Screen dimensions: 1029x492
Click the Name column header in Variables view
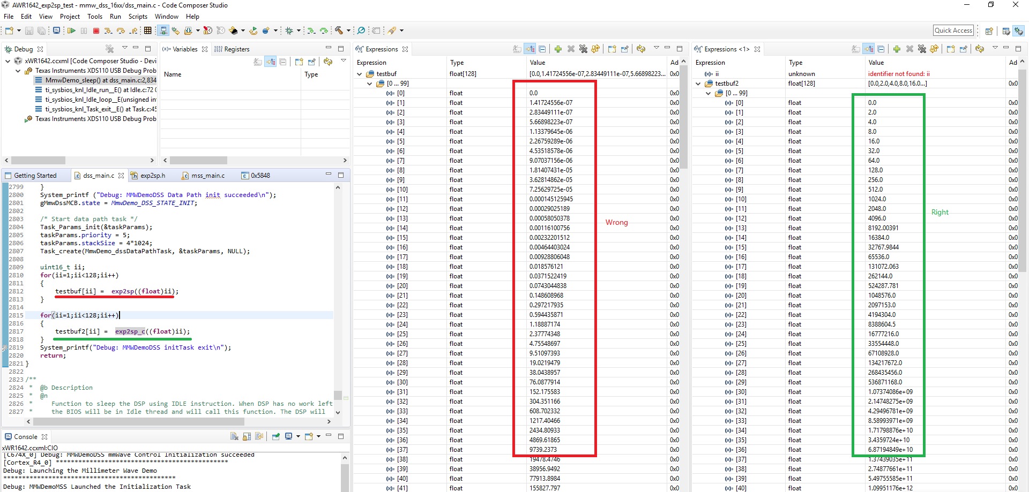[230, 74]
